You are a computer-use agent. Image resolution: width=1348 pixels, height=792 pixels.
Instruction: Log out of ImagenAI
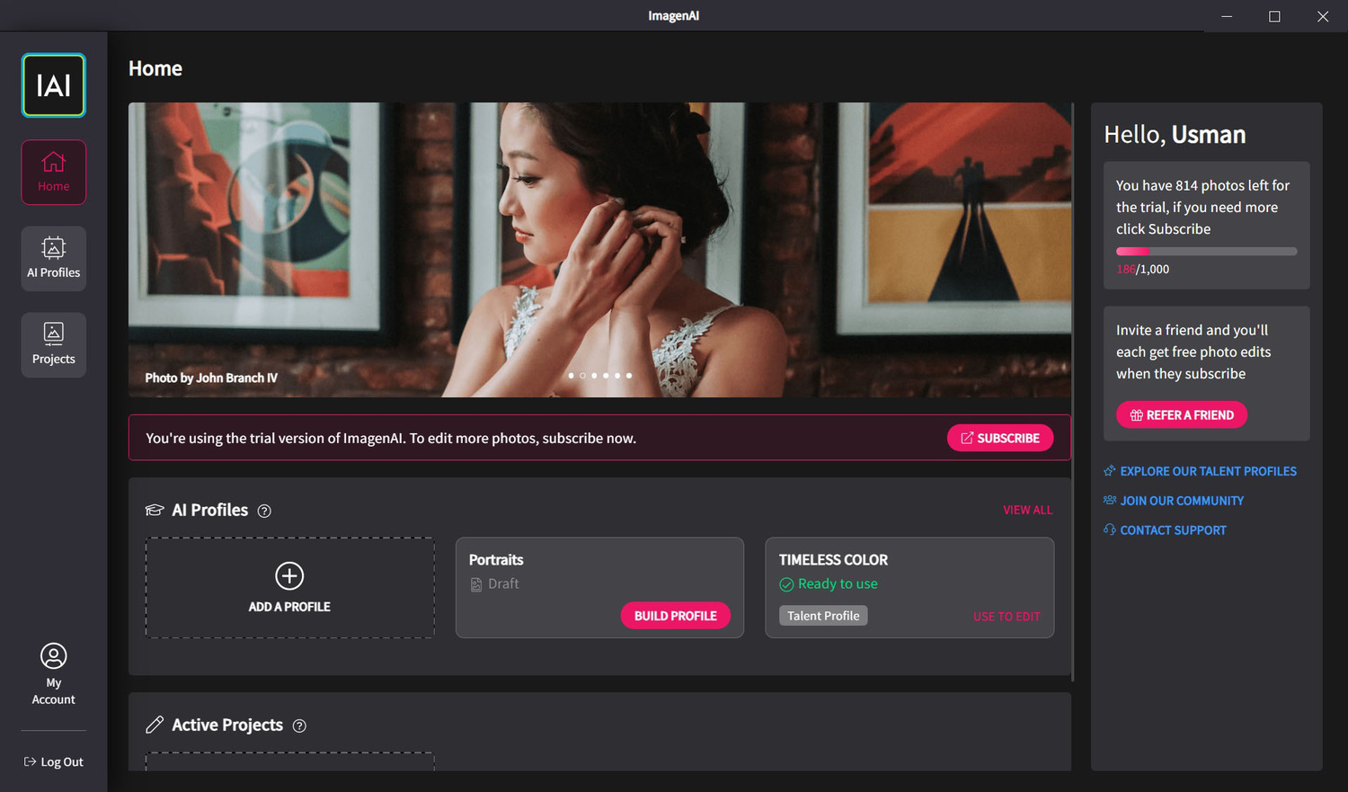click(54, 761)
